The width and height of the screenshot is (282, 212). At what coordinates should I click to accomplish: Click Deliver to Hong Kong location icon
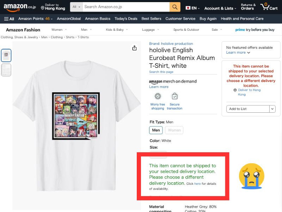point(43,7)
